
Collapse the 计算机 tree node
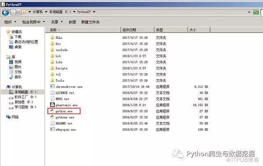click(x=4, y=87)
